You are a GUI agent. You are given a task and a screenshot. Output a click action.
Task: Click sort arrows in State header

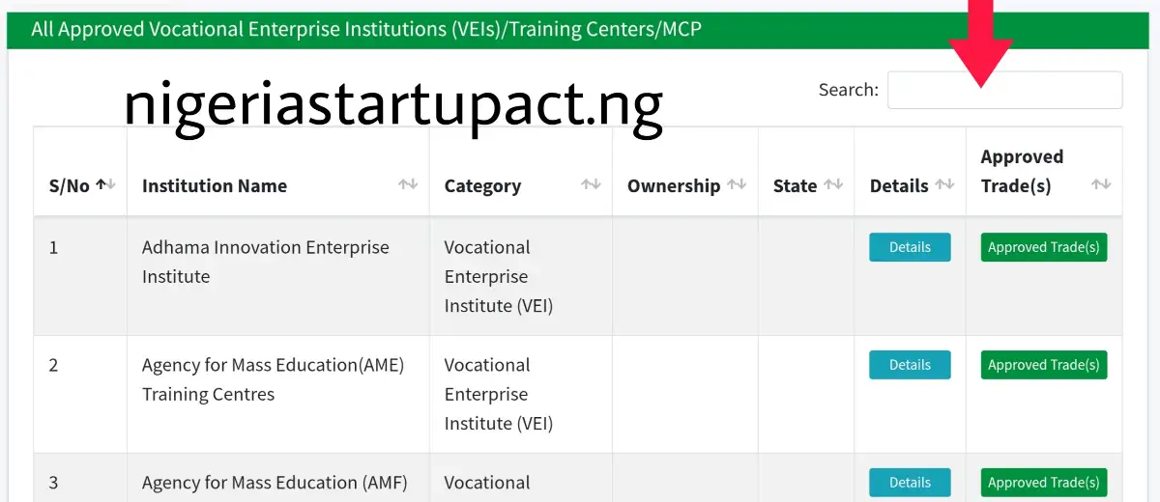[832, 184]
